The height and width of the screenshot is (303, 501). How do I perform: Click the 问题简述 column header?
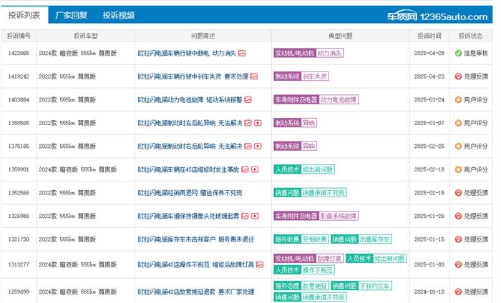203,36
